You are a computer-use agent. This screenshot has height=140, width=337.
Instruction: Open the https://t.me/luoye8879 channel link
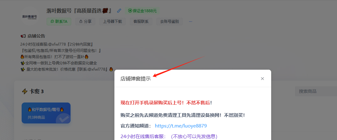click(181, 126)
